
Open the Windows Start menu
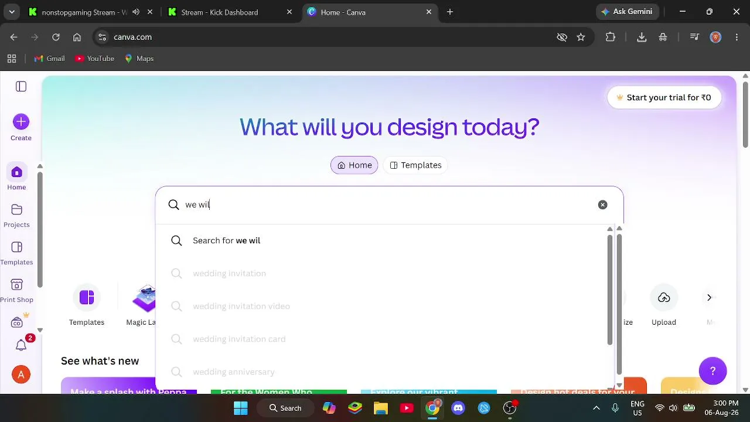(x=240, y=408)
